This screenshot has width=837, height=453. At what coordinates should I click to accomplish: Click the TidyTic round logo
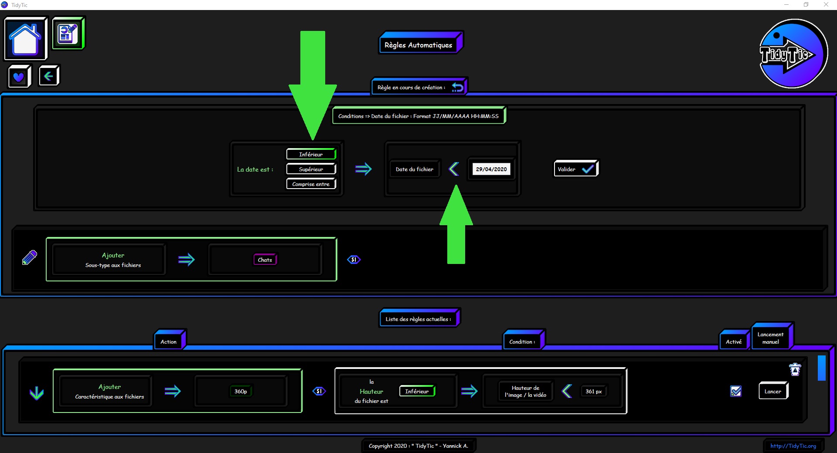[x=793, y=54]
